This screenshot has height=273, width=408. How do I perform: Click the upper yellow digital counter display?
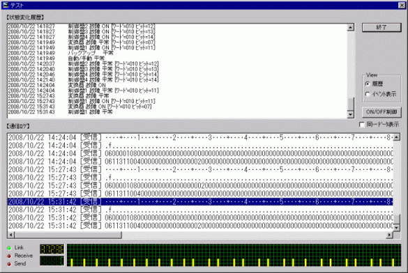(x=52, y=249)
